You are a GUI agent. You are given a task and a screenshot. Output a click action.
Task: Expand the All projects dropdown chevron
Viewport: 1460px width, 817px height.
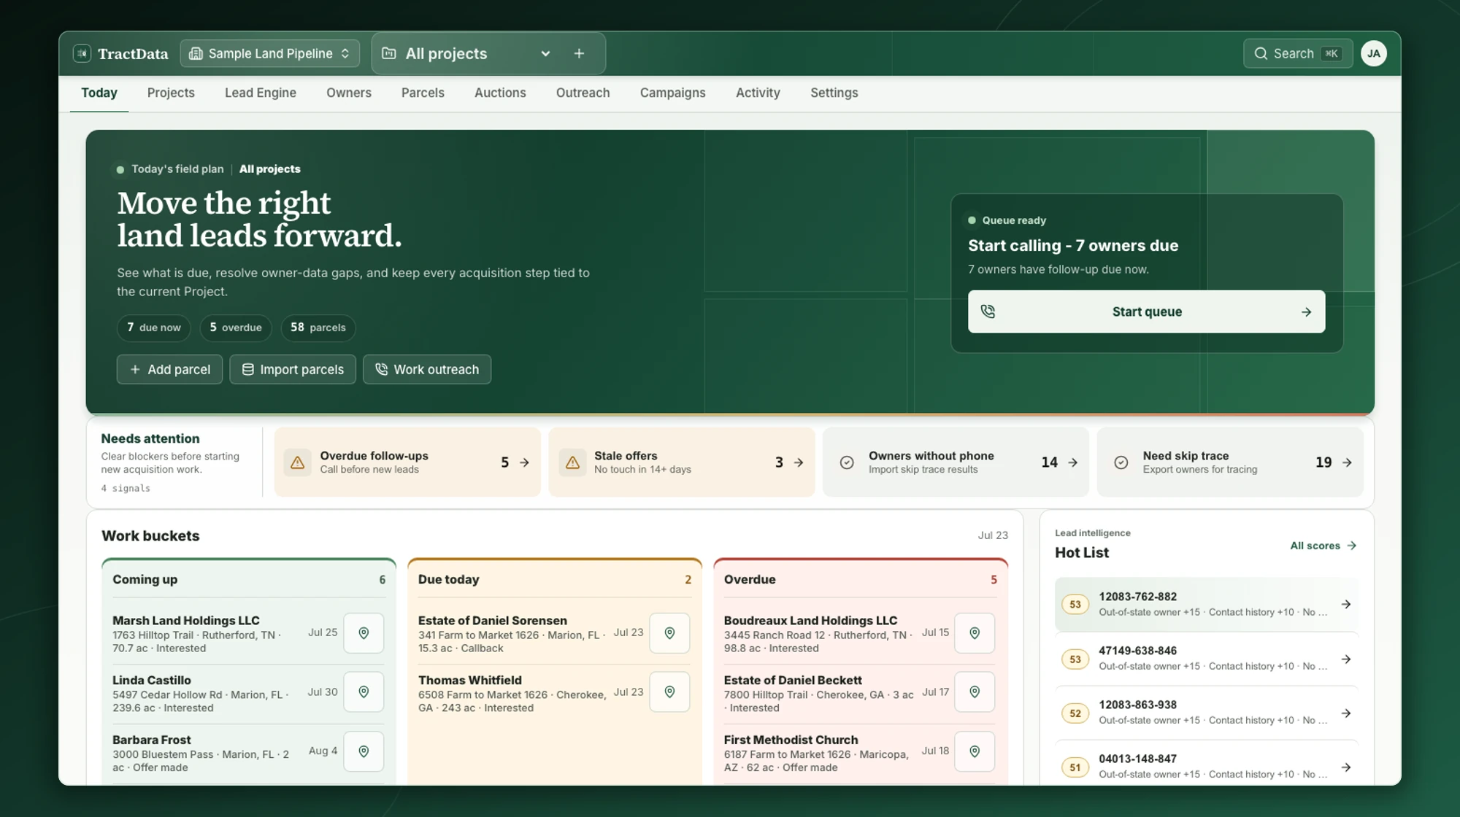545,53
